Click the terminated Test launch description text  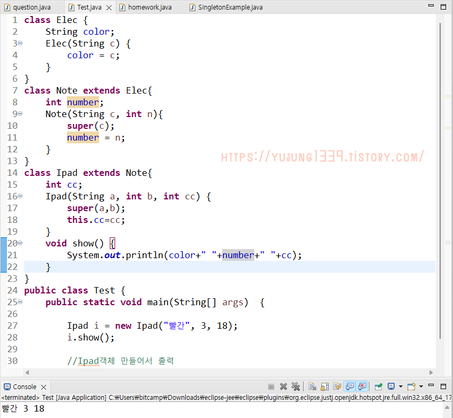(227, 398)
